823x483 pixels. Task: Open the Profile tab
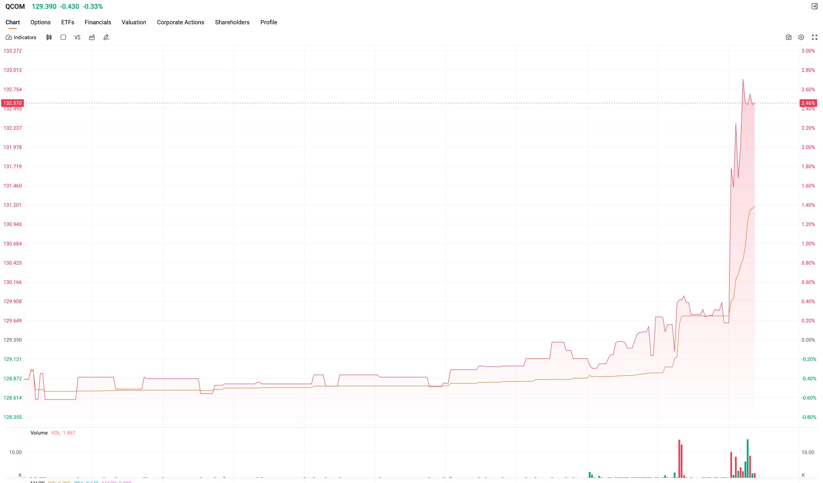coord(269,22)
